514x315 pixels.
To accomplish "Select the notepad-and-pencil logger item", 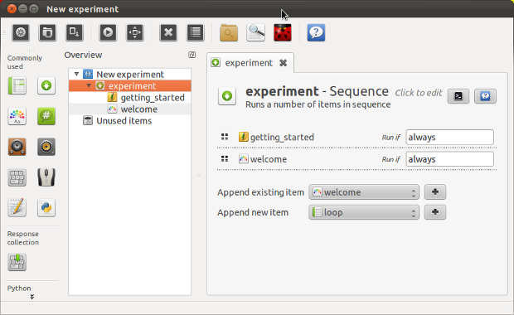I will 17,208.
